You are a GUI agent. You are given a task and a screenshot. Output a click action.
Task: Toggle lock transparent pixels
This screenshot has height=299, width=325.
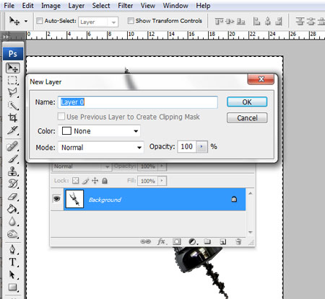pyautogui.click(x=75, y=180)
